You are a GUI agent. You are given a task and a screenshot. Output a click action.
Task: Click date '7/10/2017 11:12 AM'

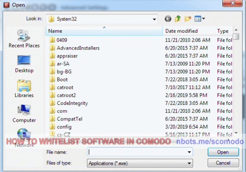pos(187,87)
